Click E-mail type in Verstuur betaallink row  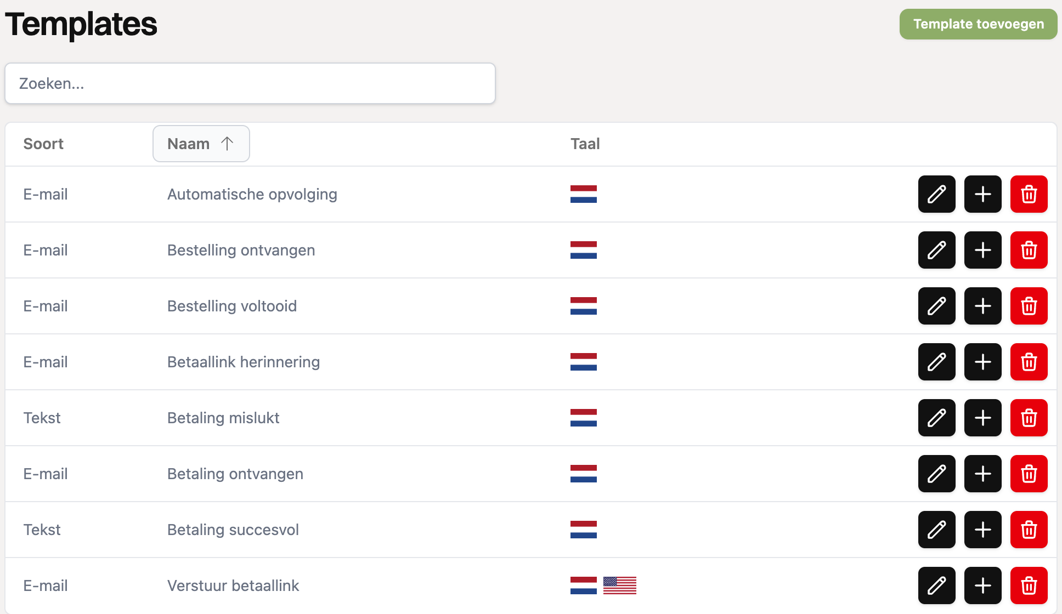(46, 585)
